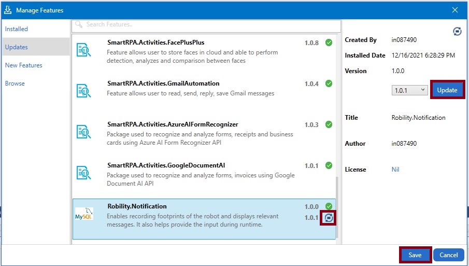Click the GmailAutomation package icon
The image size is (469, 266).
tap(83, 91)
